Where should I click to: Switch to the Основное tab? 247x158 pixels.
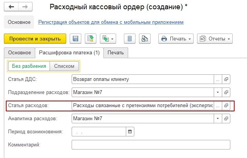[19, 52]
